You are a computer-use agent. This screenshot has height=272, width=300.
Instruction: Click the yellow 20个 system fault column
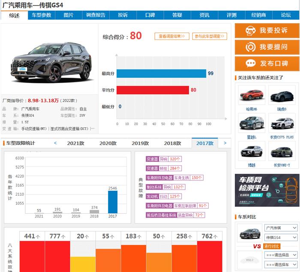tap(83, 264)
